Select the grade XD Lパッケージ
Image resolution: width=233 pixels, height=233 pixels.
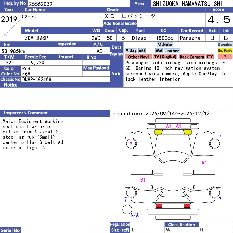click(130, 16)
